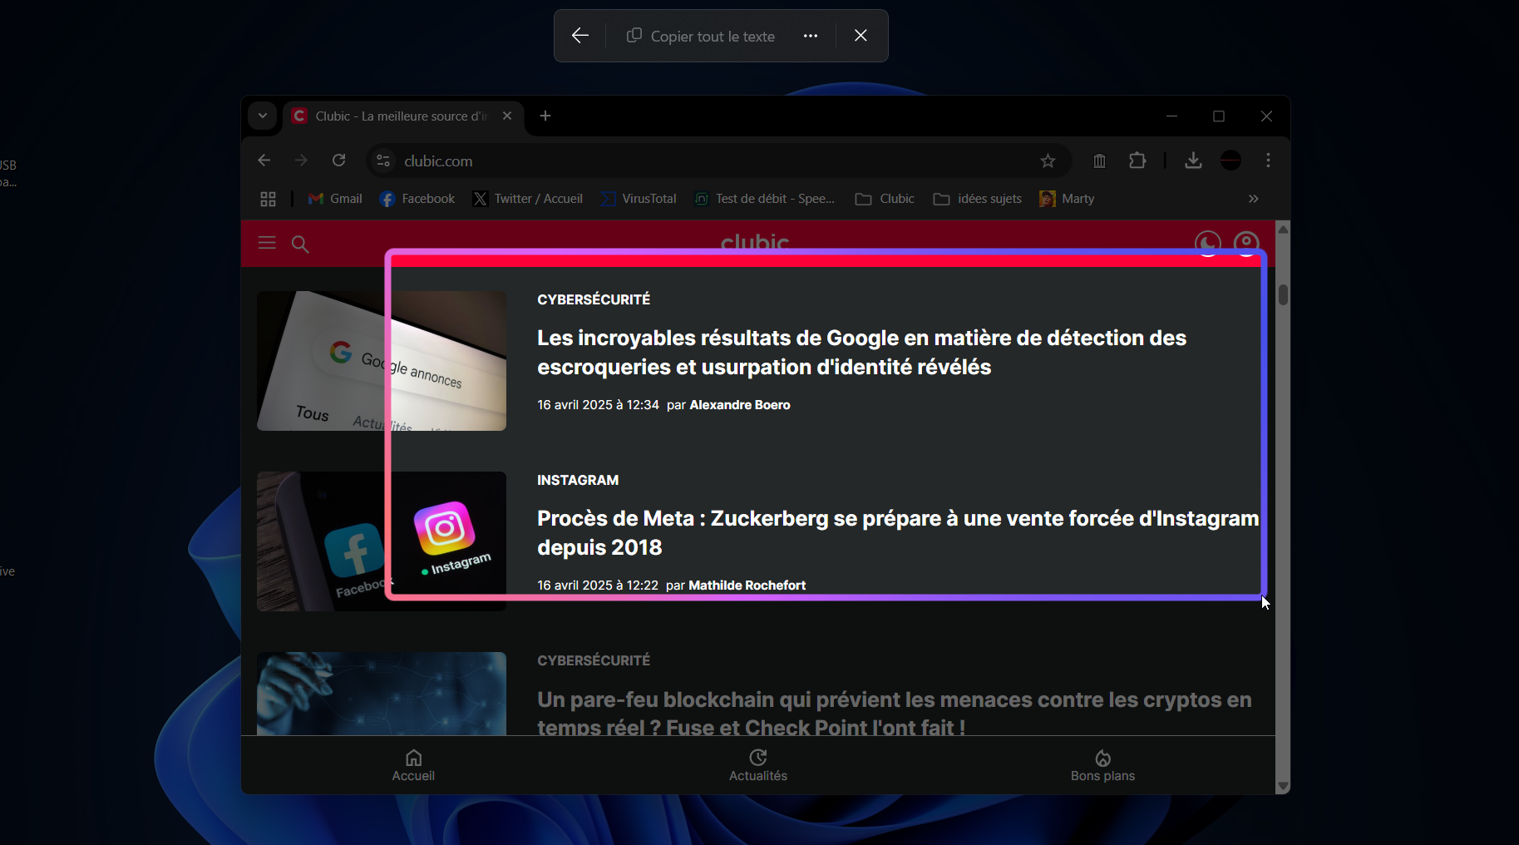Screen dimensions: 1519x845
Task: Click the Chrome profile avatar
Action: click(1230, 161)
